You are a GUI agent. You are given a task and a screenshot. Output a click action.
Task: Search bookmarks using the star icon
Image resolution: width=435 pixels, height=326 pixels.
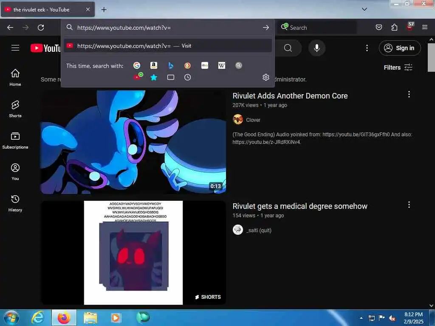point(154,77)
